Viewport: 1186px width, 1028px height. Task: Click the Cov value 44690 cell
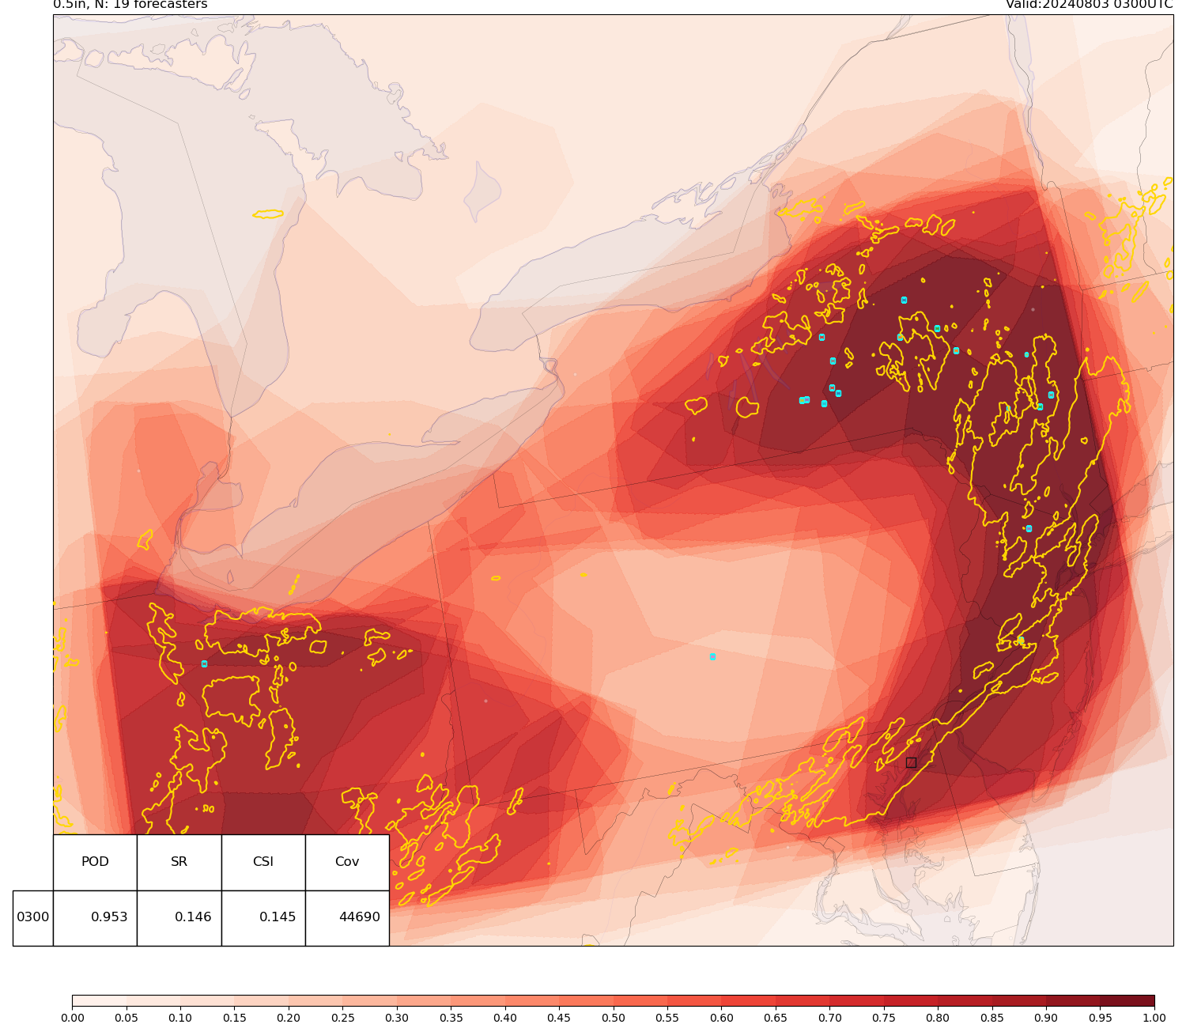(347, 917)
